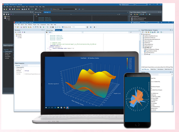
Task: Click the green Refresh icon in light Projects panel
Action: tap(151, 32)
